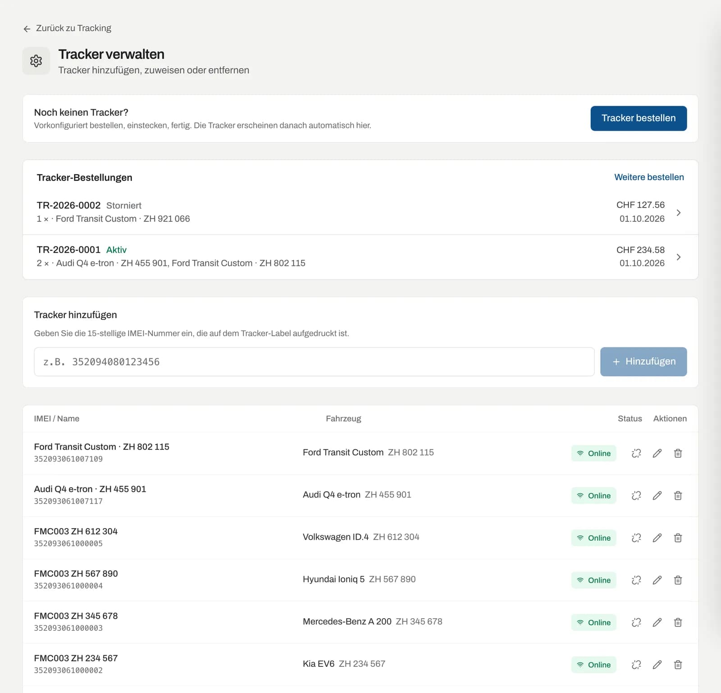Unlink the Volkswagen ID.4 tracker

pos(636,538)
